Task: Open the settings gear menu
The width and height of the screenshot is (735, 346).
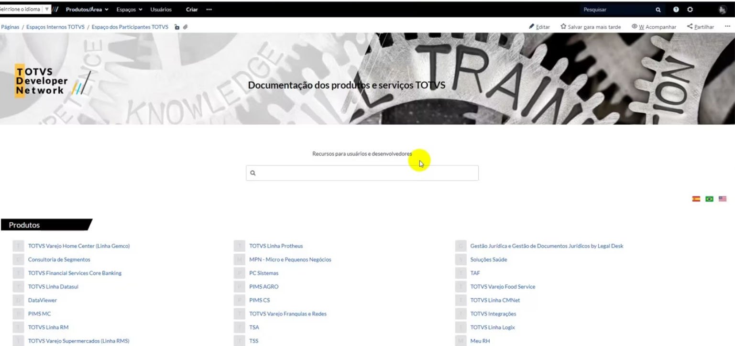Action: click(690, 10)
